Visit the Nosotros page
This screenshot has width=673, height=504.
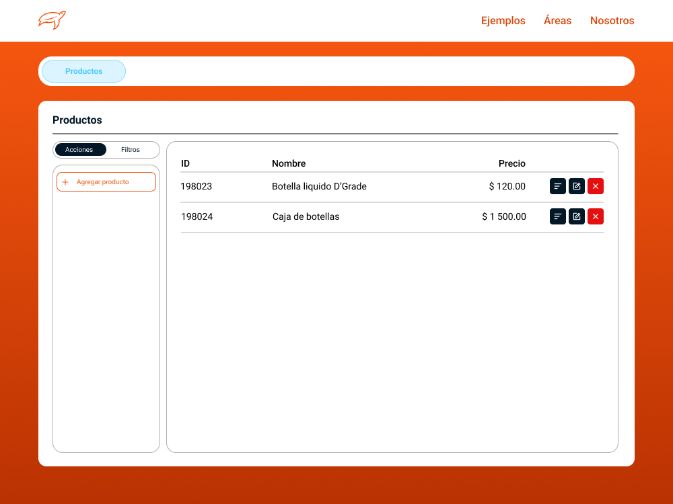point(612,21)
